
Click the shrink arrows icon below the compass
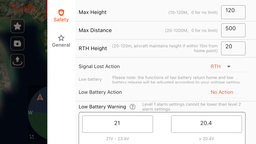(x=32, y=137)
